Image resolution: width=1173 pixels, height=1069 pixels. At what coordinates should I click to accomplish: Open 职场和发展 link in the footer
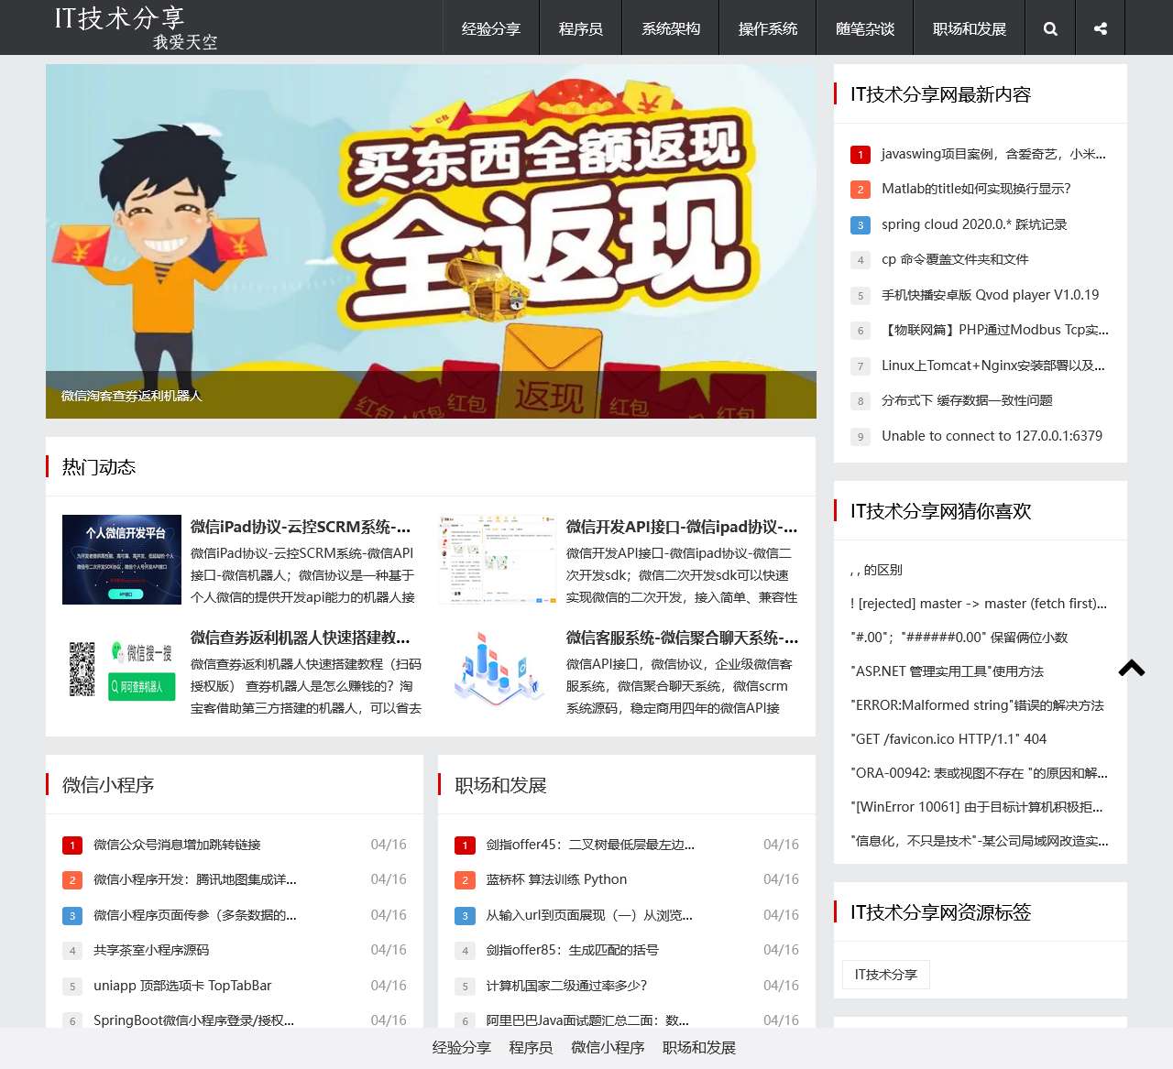pyautogui.click(x=698, y=1047)
